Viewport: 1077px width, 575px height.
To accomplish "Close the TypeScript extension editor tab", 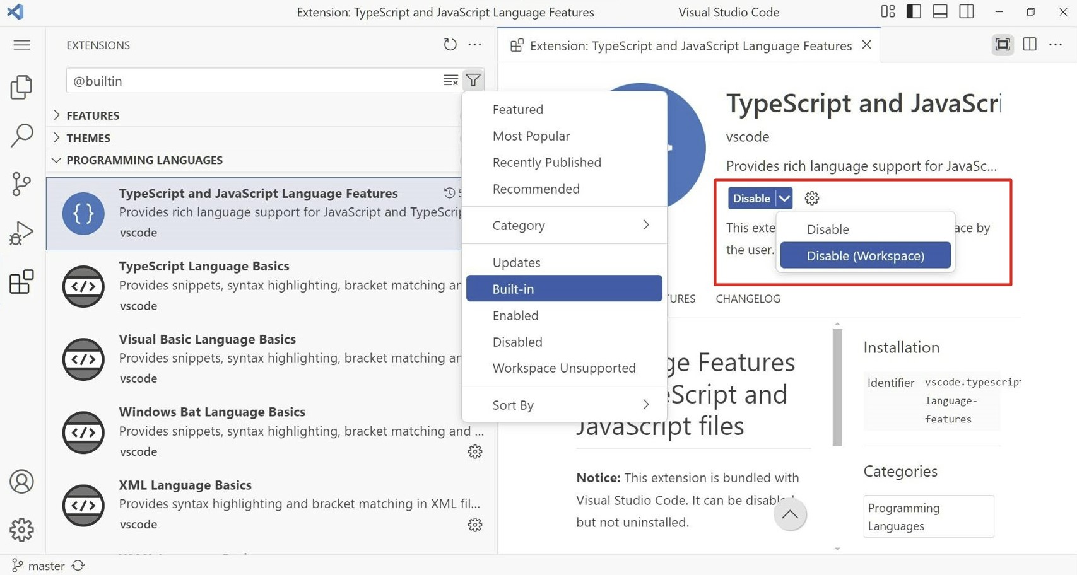I will pos(867,45).
